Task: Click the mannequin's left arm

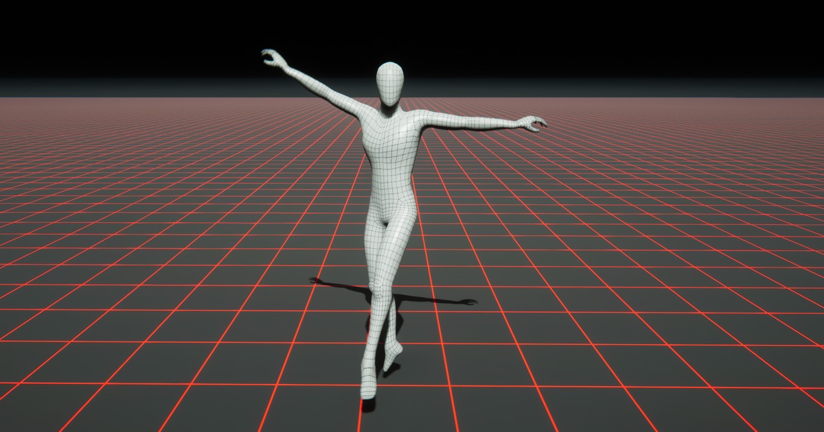Action: click(323, 89)
